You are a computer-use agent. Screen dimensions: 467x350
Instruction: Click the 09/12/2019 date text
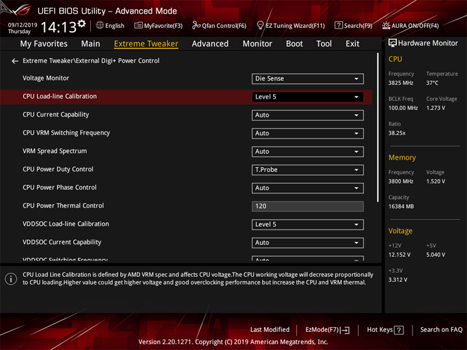(x=22, y=25)
